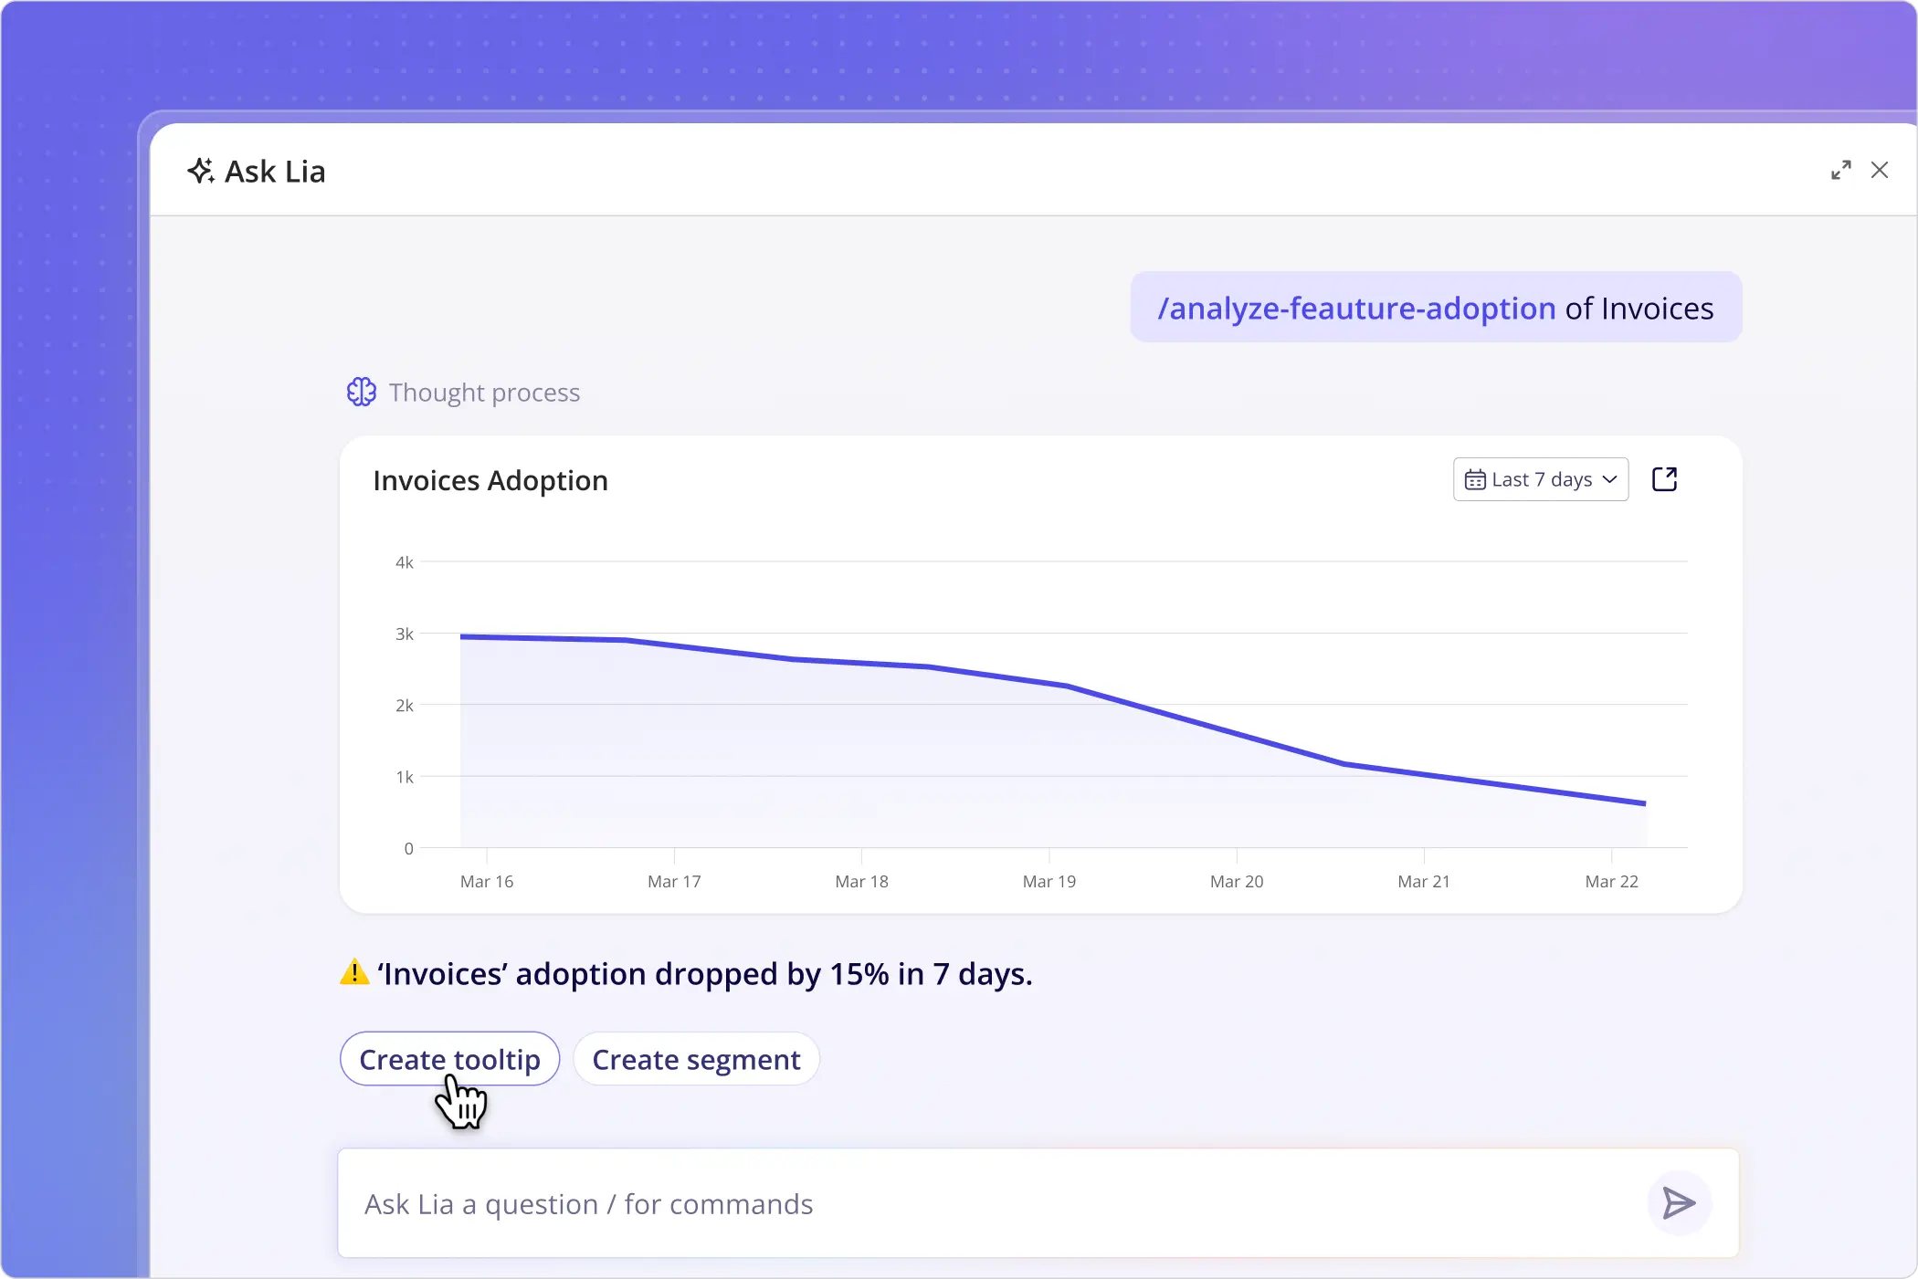Click the yellow warning triangle icon
Viewport: 1918px width, 1279px height.
tap(354, 972)
